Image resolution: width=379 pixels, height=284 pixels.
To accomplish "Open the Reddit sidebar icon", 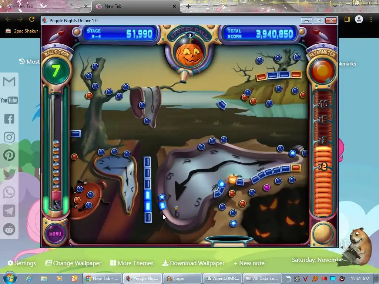I will (x=9, y=229).
